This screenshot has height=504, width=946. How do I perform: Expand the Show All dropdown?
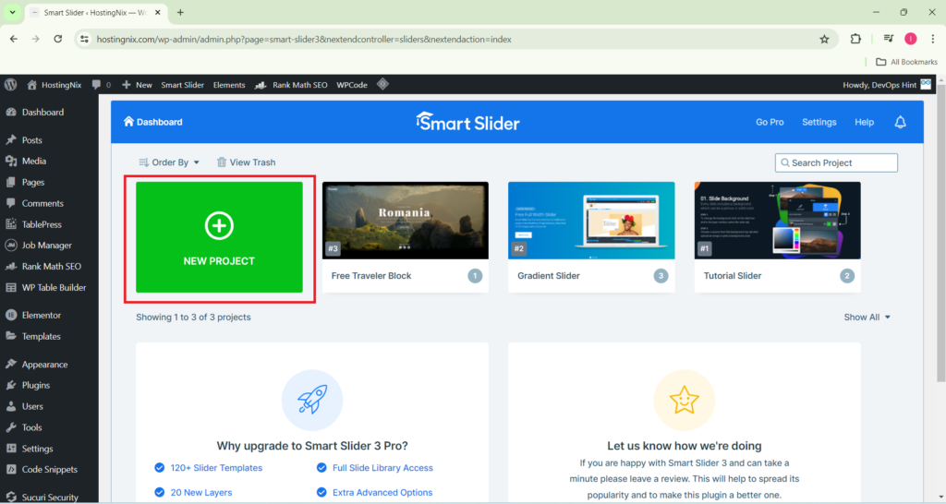[x=867, y=318]
